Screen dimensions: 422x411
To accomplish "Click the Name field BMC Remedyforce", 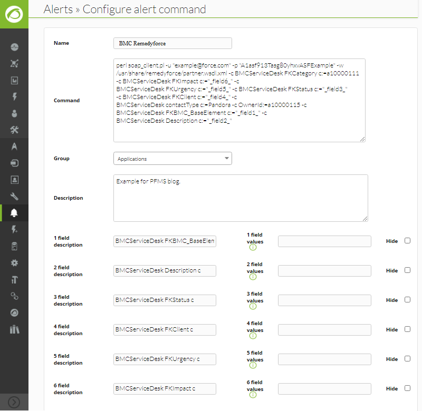I will (172, 43).
